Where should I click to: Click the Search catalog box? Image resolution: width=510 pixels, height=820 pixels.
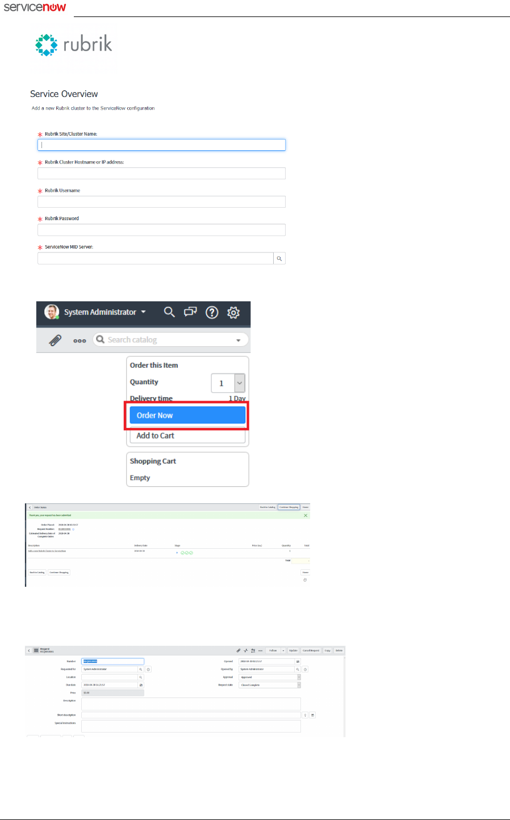pyautogui.click(x=170, y=340)
